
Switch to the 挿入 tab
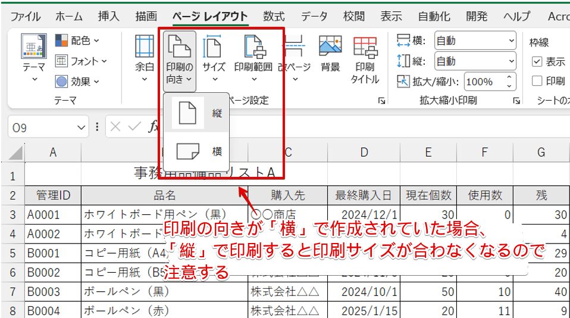click(x=108, y=16)
